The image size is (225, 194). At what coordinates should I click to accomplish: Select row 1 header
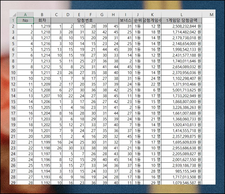pos(13,20)
